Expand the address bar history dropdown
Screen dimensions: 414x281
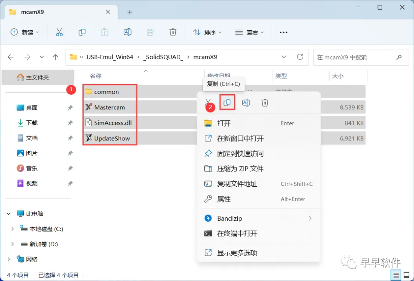[284, 57]
